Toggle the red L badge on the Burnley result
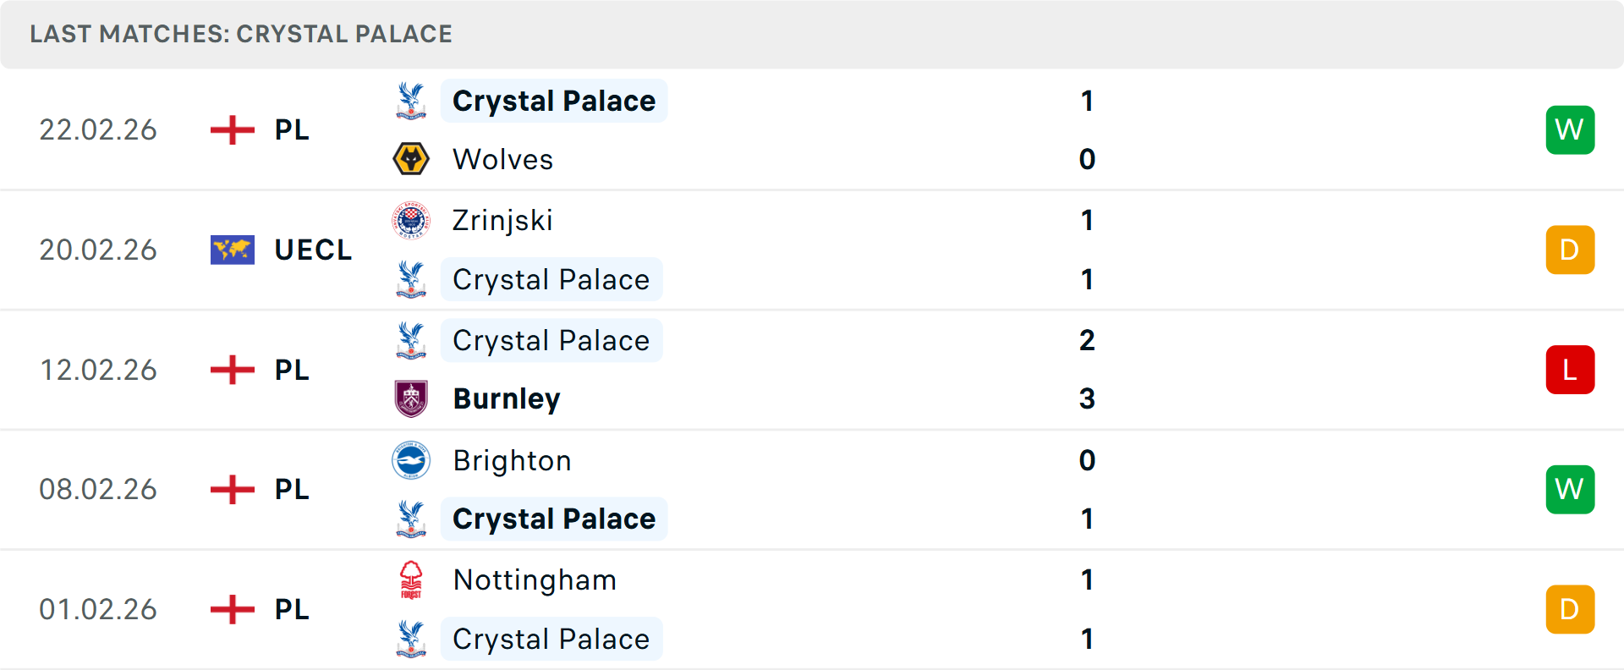Image resolution: width=1624 pixels, height=670 pixels. [x=1570, y=370]
